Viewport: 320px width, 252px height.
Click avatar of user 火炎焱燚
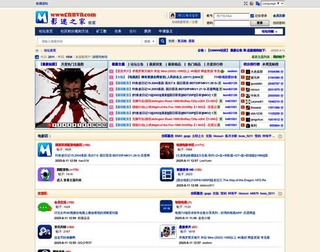click(x=248, y=72)
